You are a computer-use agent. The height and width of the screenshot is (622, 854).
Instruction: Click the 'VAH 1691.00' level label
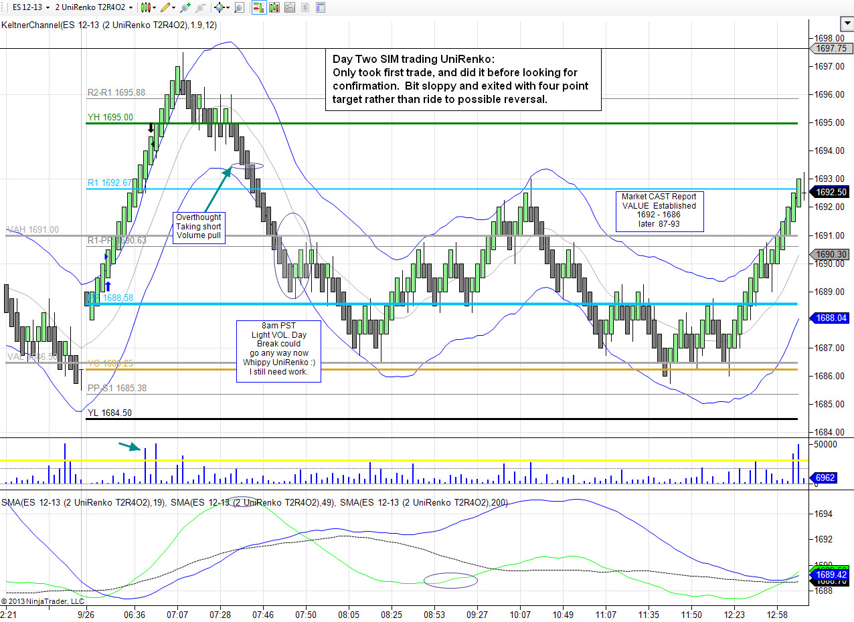click(33, 229)
